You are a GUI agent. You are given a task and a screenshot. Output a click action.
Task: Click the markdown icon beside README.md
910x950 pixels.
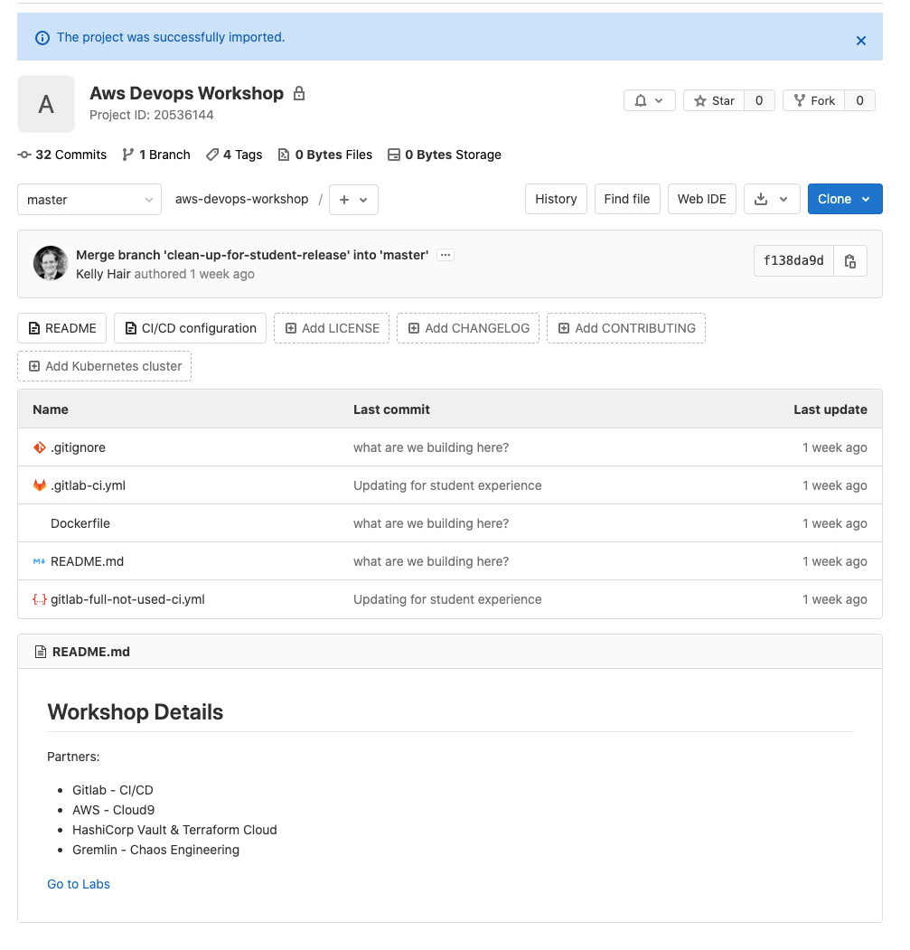pyautogui.click(x=40, y=561)
